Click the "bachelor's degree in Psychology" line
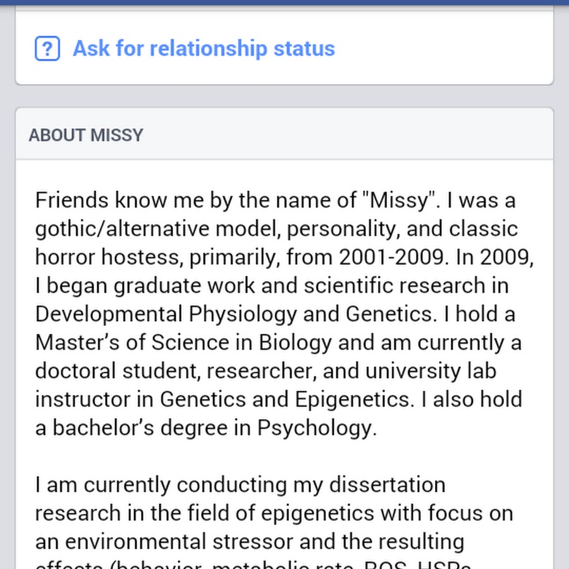The image size is (569, 569). pyautogui.click(x=206, y=428)
